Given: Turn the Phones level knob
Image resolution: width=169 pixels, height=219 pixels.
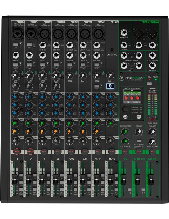Looking at the screenshot, I should pos(152,131).
